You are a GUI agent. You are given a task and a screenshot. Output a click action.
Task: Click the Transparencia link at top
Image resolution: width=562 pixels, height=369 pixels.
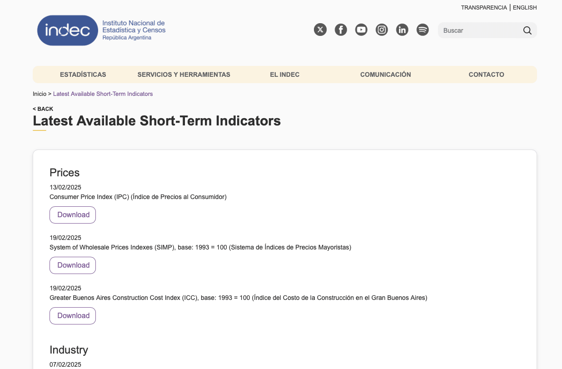[484, 8]
